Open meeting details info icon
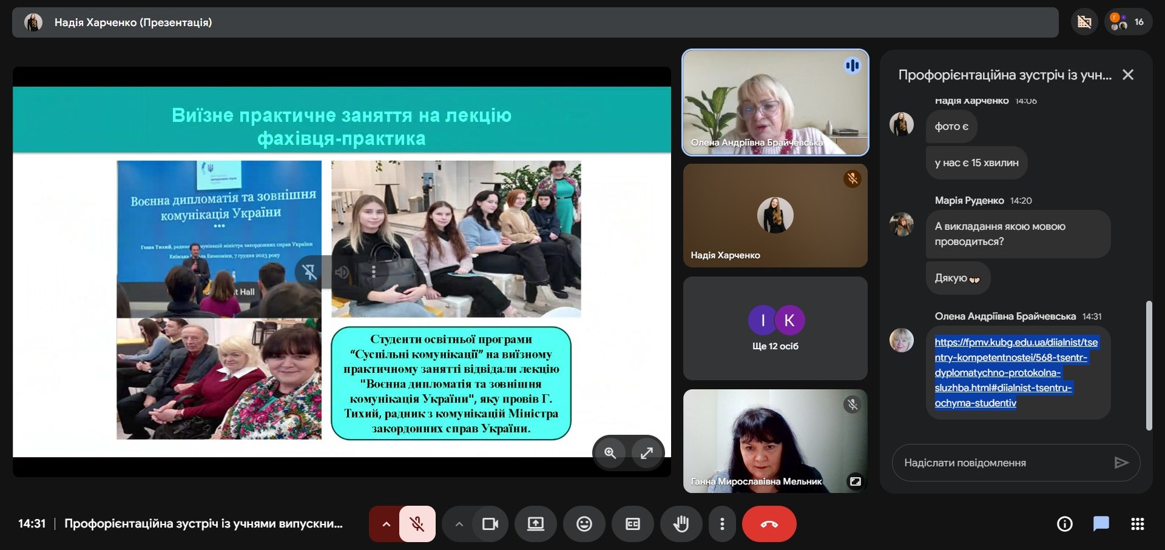 coord(1064,524)
